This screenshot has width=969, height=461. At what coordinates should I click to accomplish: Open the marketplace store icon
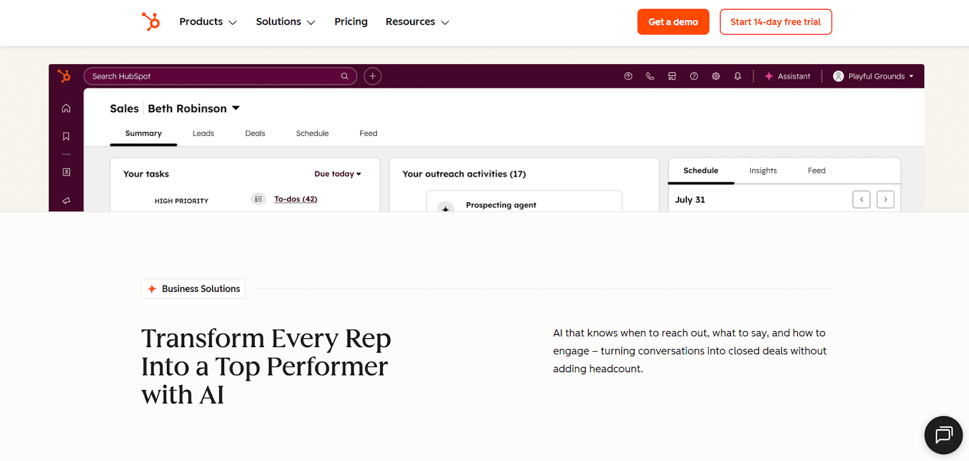672,76
